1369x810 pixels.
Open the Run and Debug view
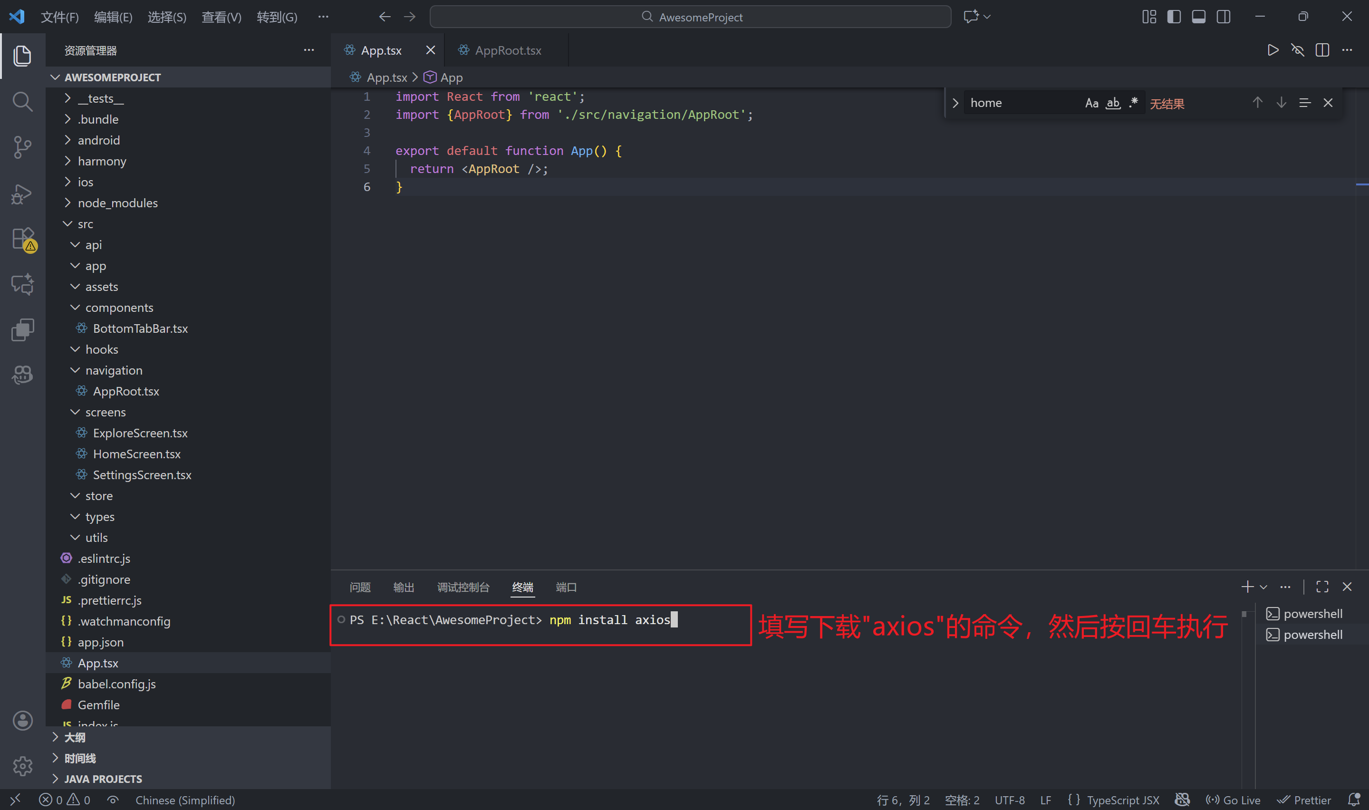pyautogui.click(x=22, y=193)
